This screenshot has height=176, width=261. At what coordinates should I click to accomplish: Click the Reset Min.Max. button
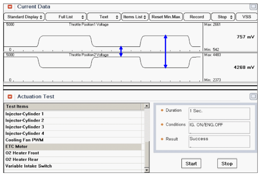coord(166,17)
